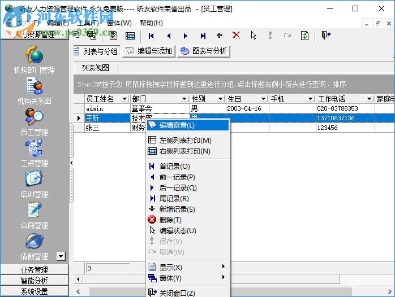Open 工作电话 column filter dropdown

point(370,99)
